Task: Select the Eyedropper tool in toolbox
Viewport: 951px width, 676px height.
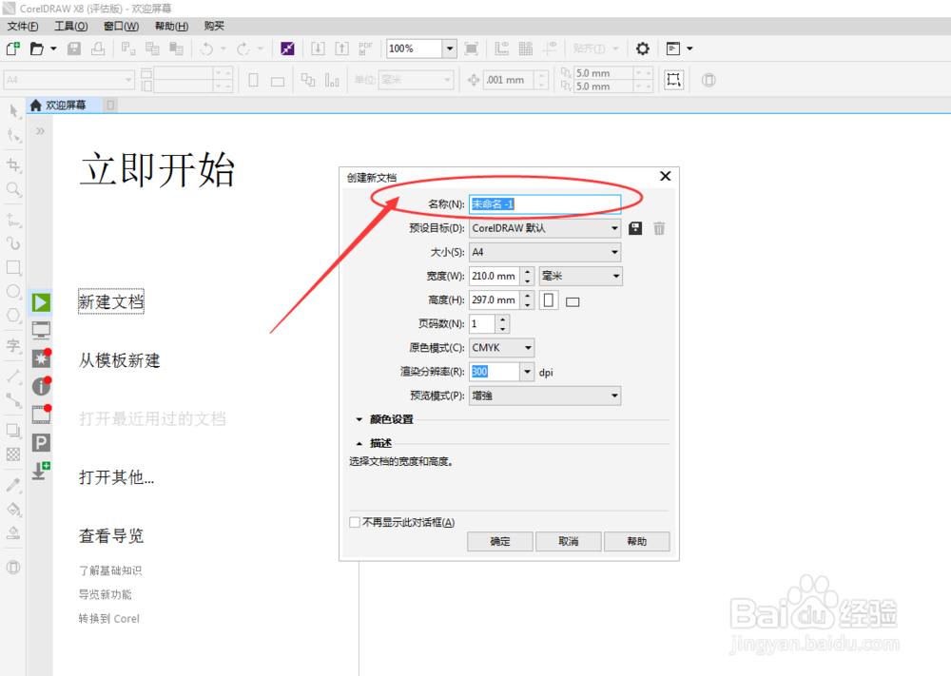Action: pyautogui.click(x=13, y=485)
